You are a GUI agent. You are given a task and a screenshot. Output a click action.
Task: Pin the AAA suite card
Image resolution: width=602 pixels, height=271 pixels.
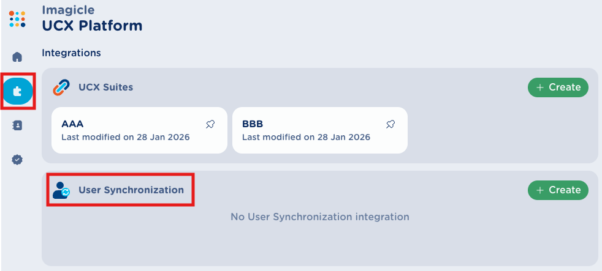coord(210,124)
